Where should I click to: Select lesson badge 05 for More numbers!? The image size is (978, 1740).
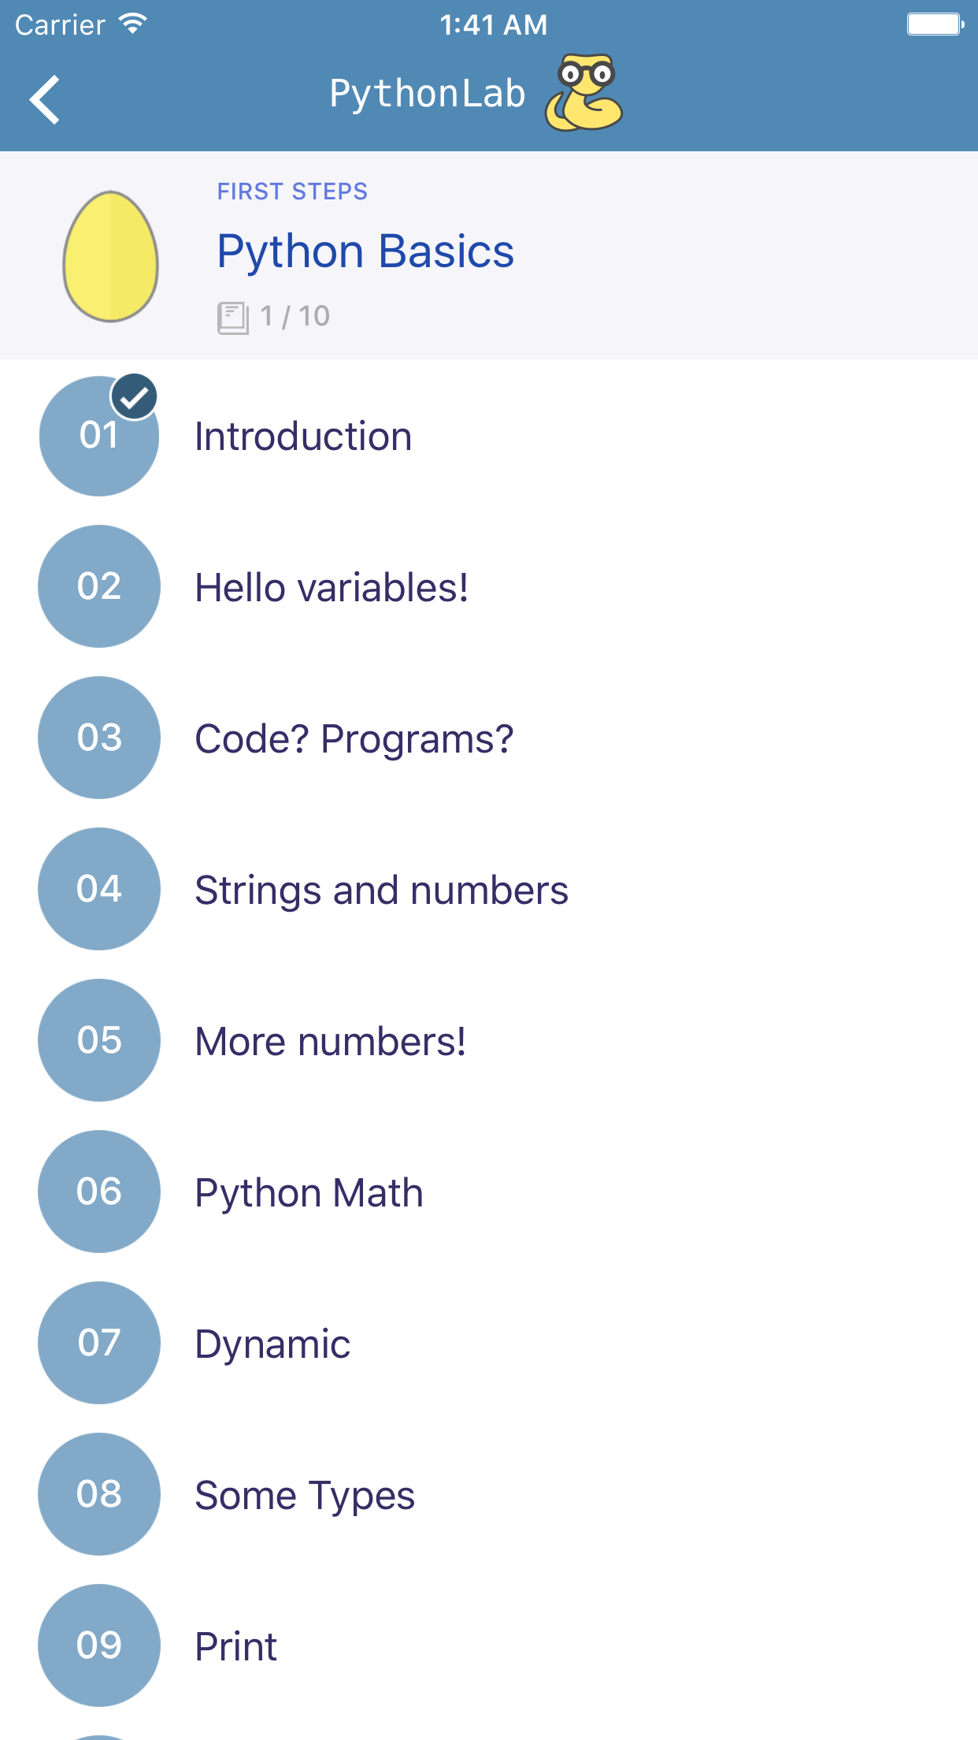click(x=98, y=1040)
